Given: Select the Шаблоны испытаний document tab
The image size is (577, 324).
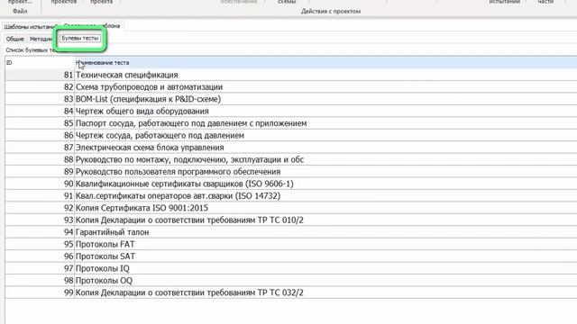Looking at the screenshot, I should 30,26.
